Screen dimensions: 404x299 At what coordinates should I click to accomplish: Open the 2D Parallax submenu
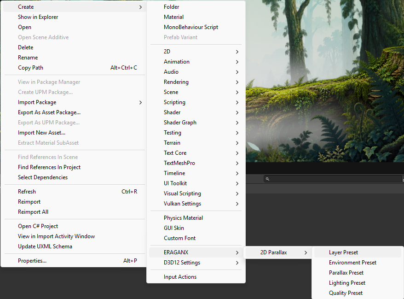tap(278, 252)
